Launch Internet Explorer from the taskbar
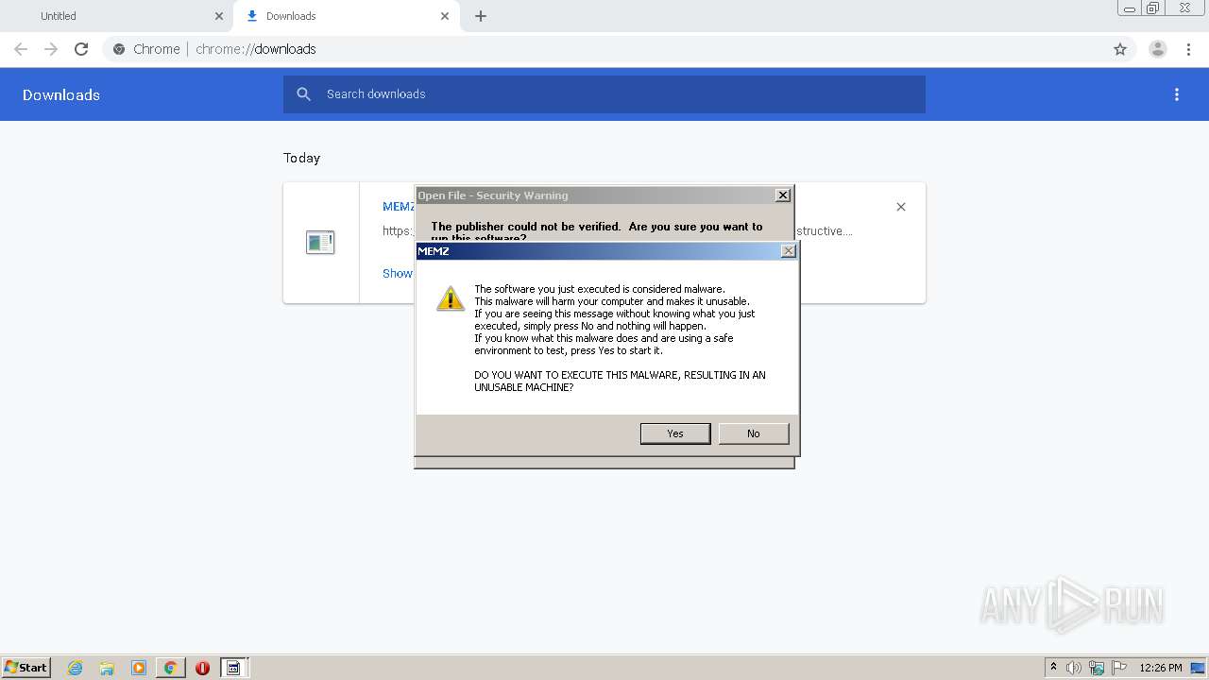This screenshot has width=1209, height=680. tap(75, 668)
